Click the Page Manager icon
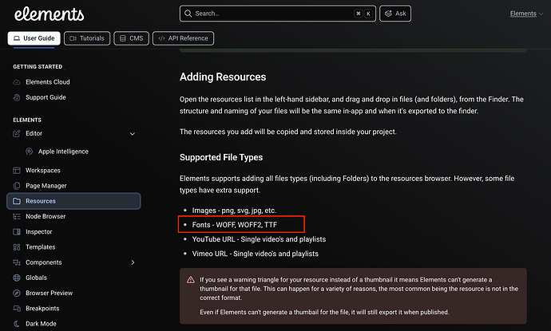This screenshot has height=331, width=551. pos(17,186)
